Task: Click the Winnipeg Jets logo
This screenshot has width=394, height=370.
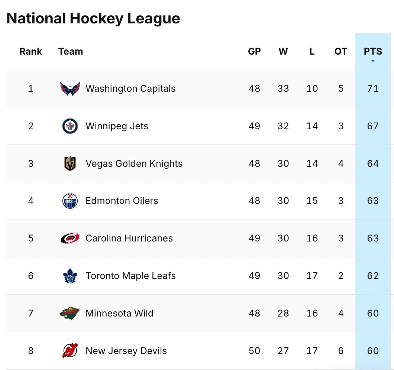Action: (x=70, y=126)
